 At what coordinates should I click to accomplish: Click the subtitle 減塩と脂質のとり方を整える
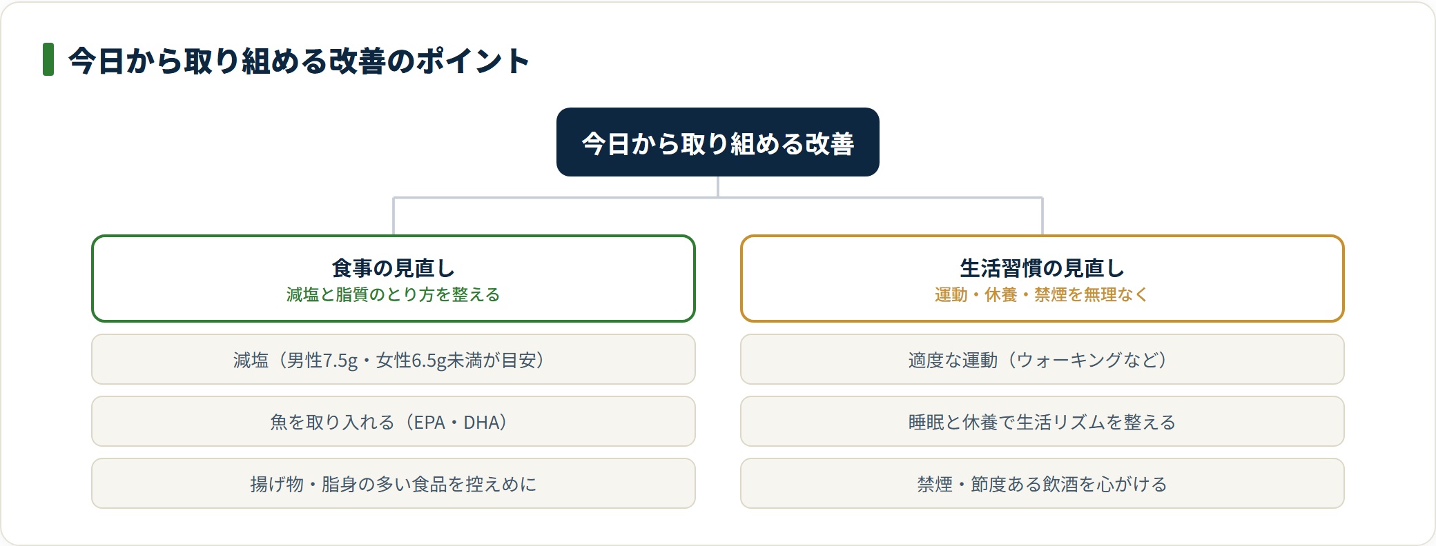(394, 294)
